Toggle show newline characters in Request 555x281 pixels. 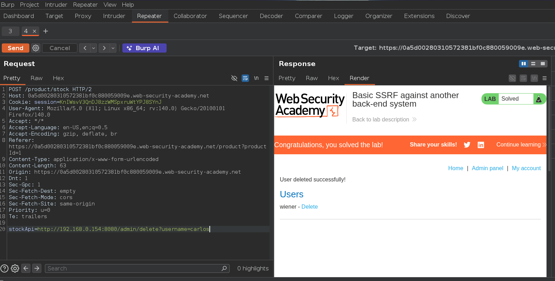coord(256,78)
